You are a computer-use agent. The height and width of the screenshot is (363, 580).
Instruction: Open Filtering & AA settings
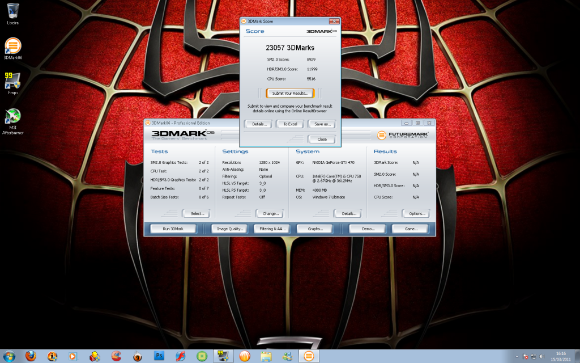[272, 229]
